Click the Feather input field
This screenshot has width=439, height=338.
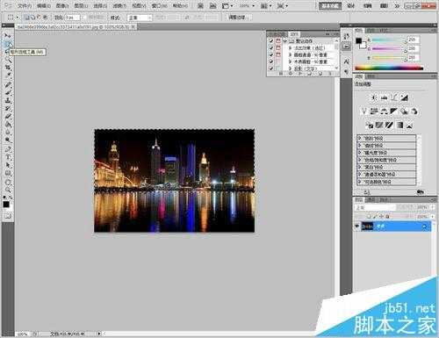(x=73, y=18)
